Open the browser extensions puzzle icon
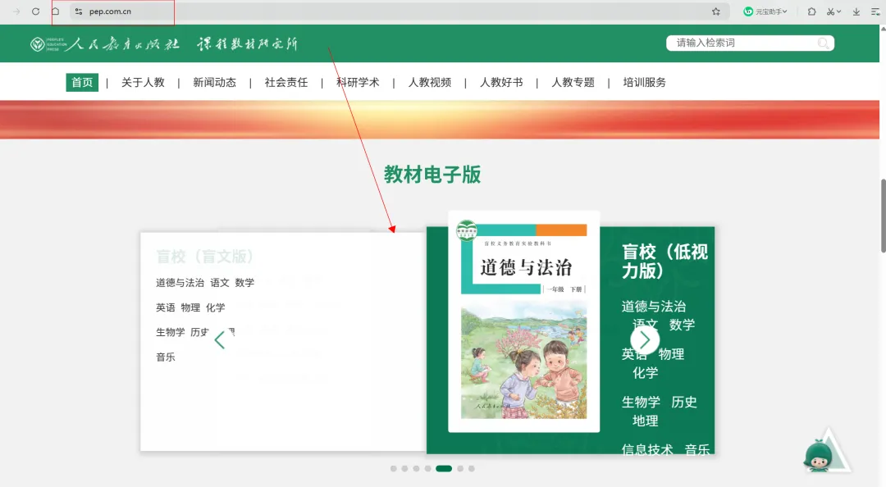886x487 pixels. click(811, 11)
